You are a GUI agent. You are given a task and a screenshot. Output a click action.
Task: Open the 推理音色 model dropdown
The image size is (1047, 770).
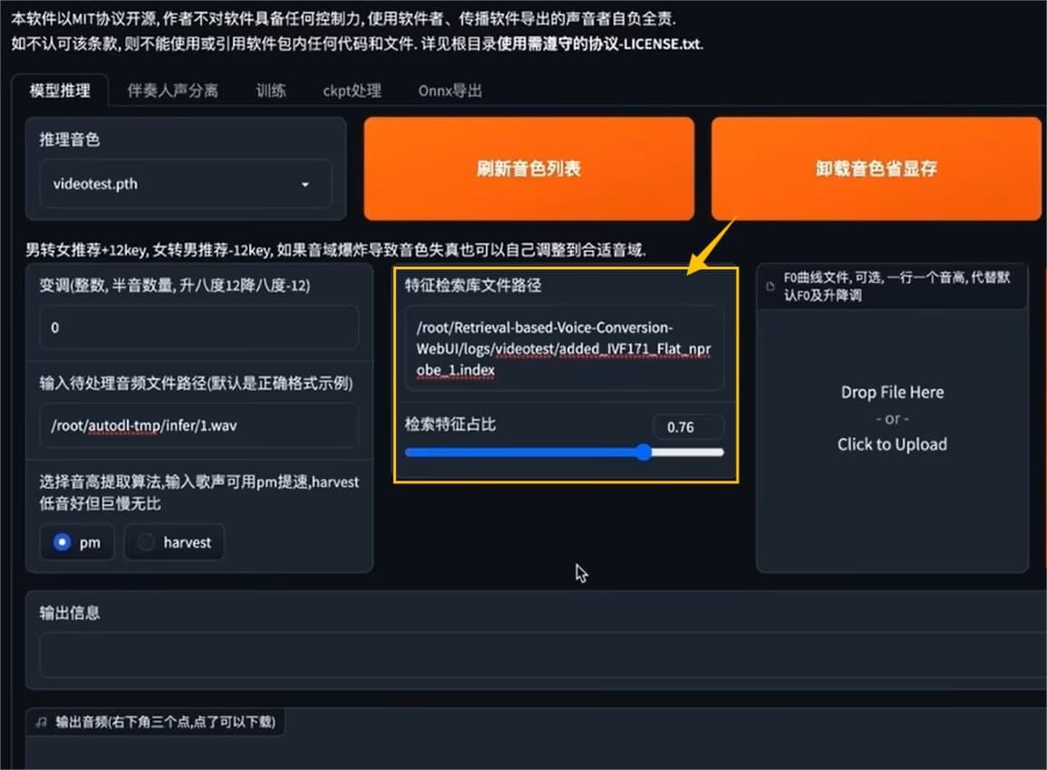(x=185, y=184)
